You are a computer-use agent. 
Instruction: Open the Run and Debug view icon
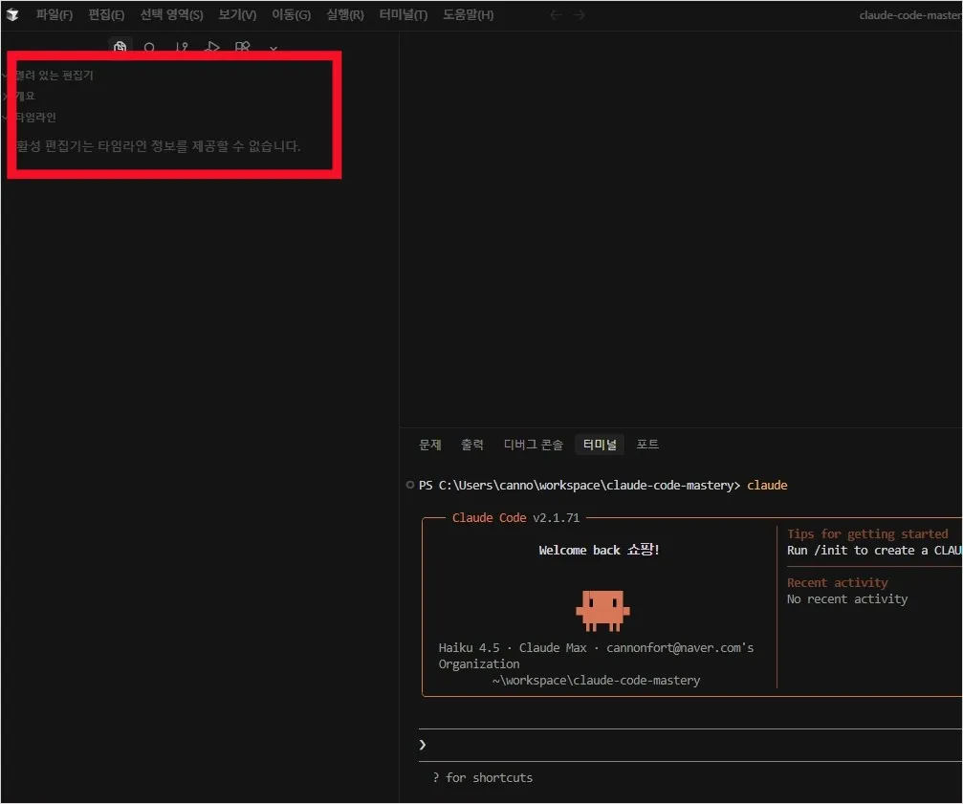pos(211,47)
